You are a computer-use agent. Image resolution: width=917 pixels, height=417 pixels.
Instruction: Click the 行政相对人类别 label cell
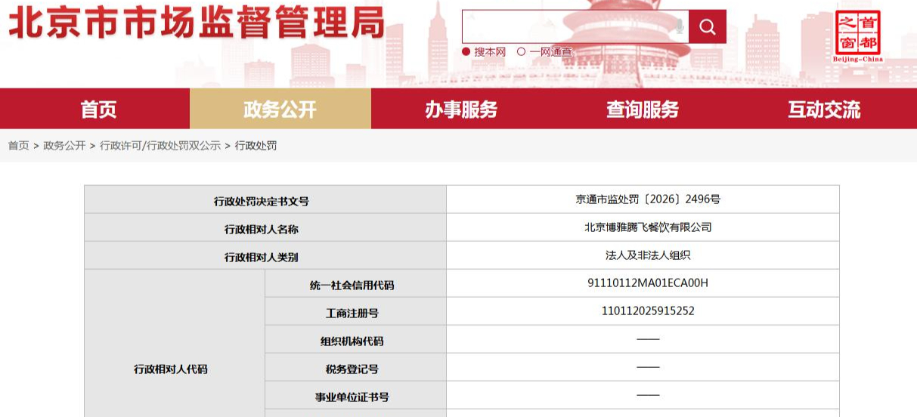(265, 255)
